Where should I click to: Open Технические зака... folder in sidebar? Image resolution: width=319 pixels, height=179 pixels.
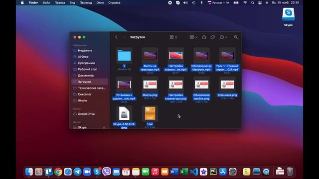click(90, 88)
